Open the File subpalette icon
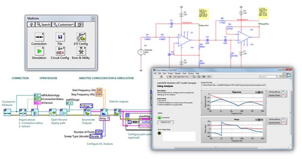 click(x=60, y=37)
